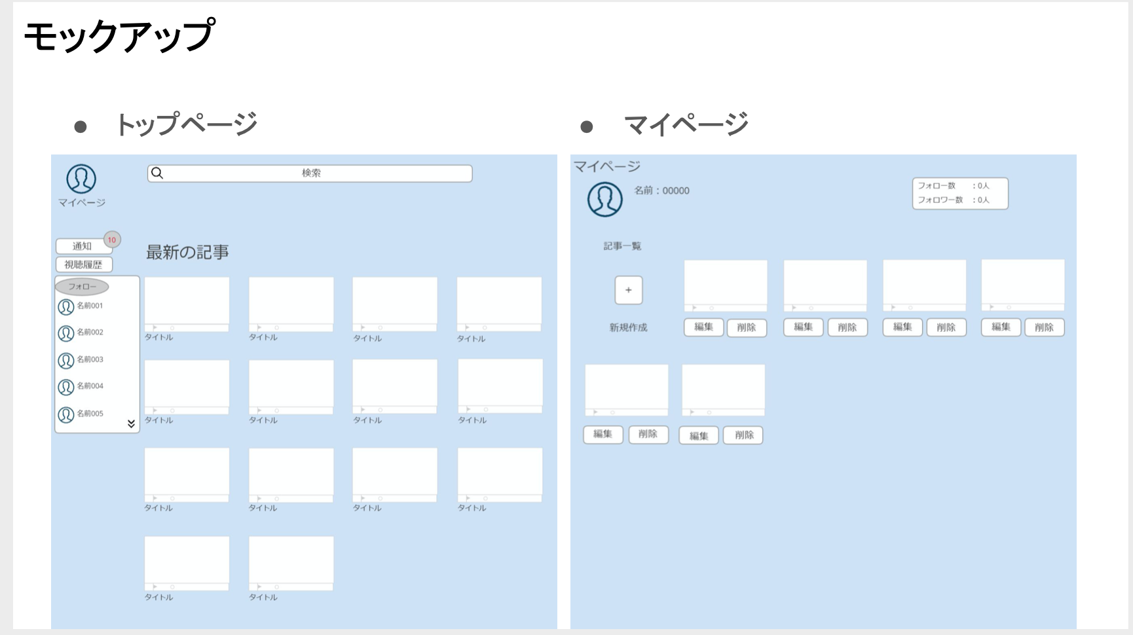1133x635 pixels.
Task: Select the 名前004 user name
Action: pos(90,386)
